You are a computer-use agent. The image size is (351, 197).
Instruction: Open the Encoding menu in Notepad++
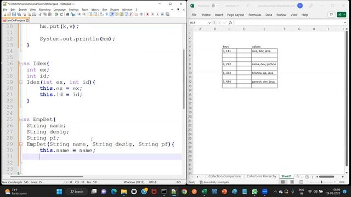pyautogui.click(x=44, y=10)
